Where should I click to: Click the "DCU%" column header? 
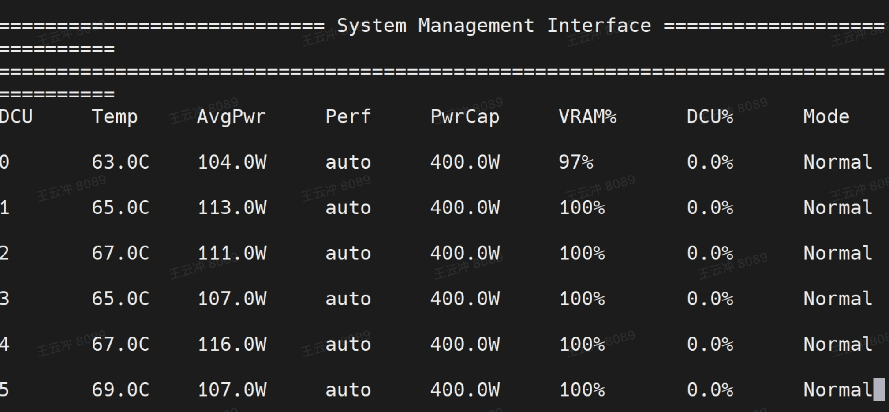710,117
